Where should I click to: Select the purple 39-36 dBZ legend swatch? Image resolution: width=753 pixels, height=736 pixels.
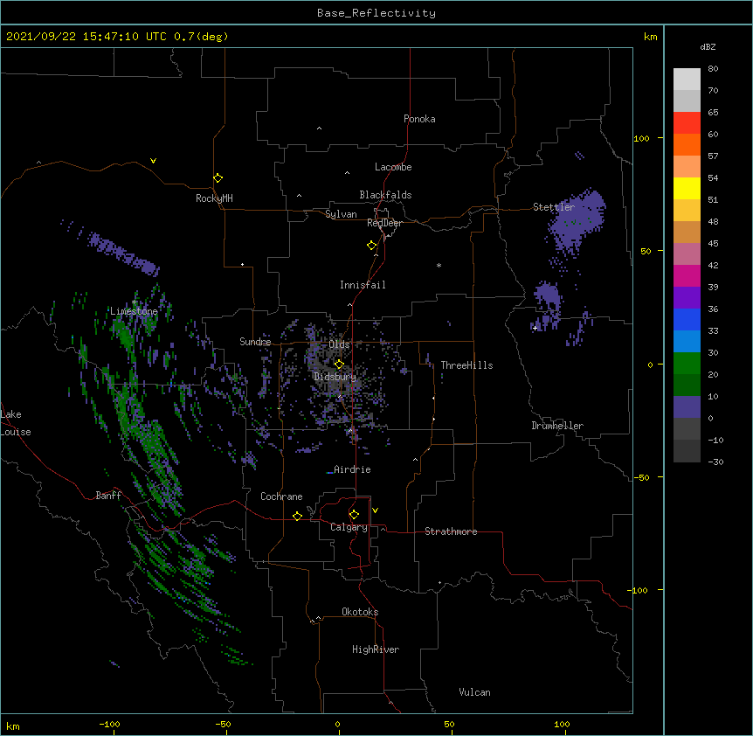click(x=687, y=298)
